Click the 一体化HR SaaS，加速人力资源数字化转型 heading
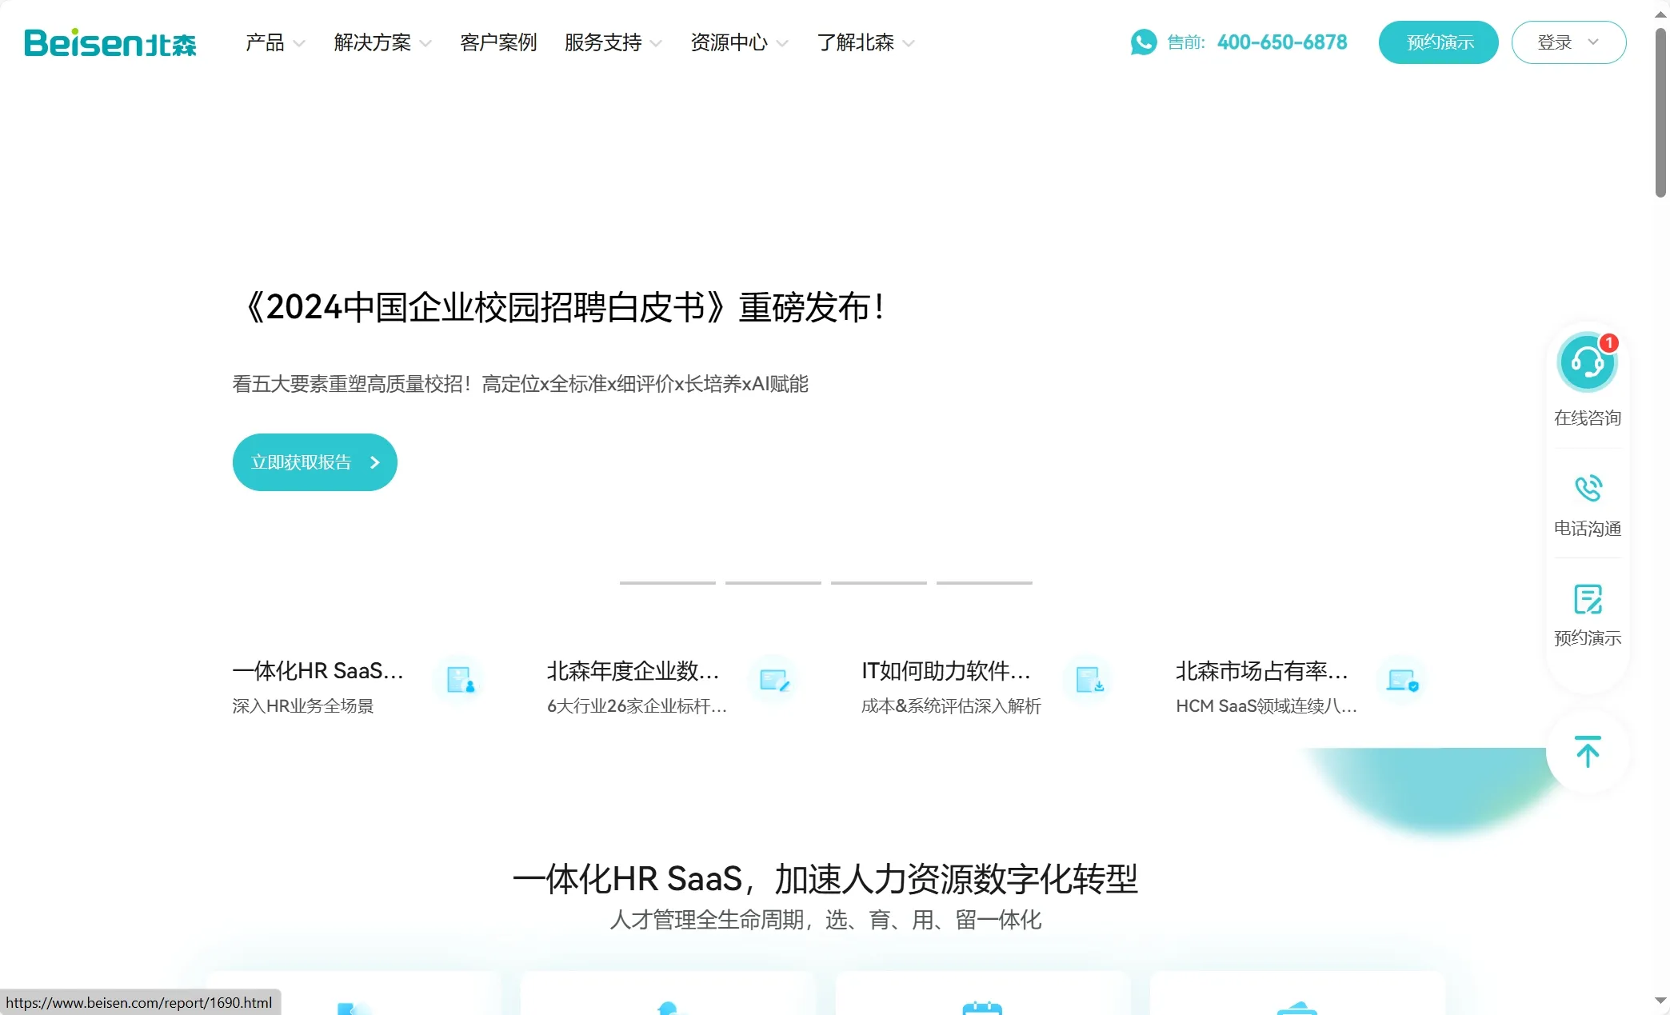The width and height of the screenshot is (1670, 1015). pyautogui.click(x=825, y=879)
